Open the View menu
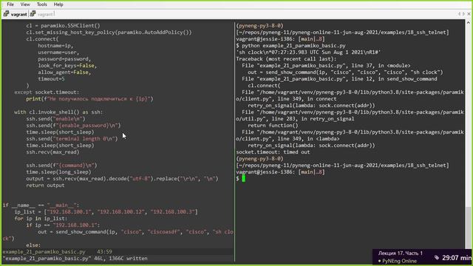The height and width of the screenshot is (266, 473). [x=25, y=4]
